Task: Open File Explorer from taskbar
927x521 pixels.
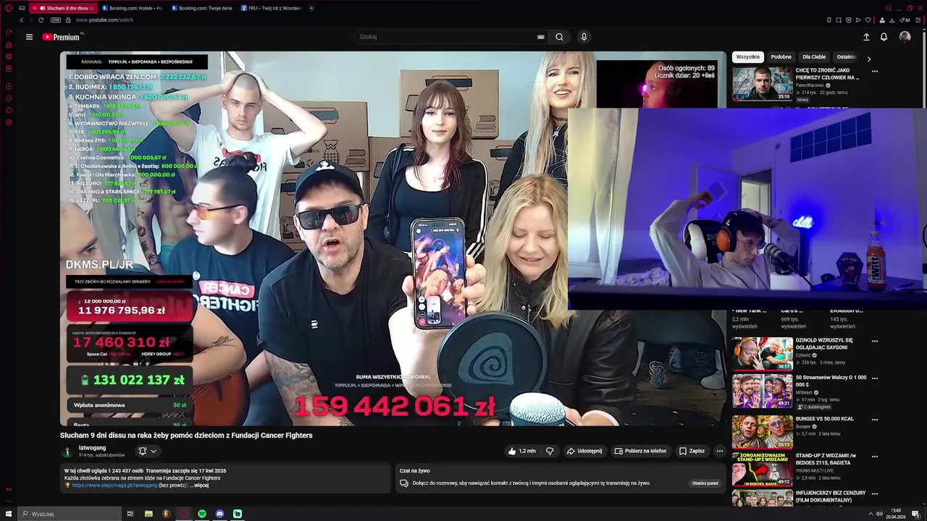Action: [x=148, y=514]
